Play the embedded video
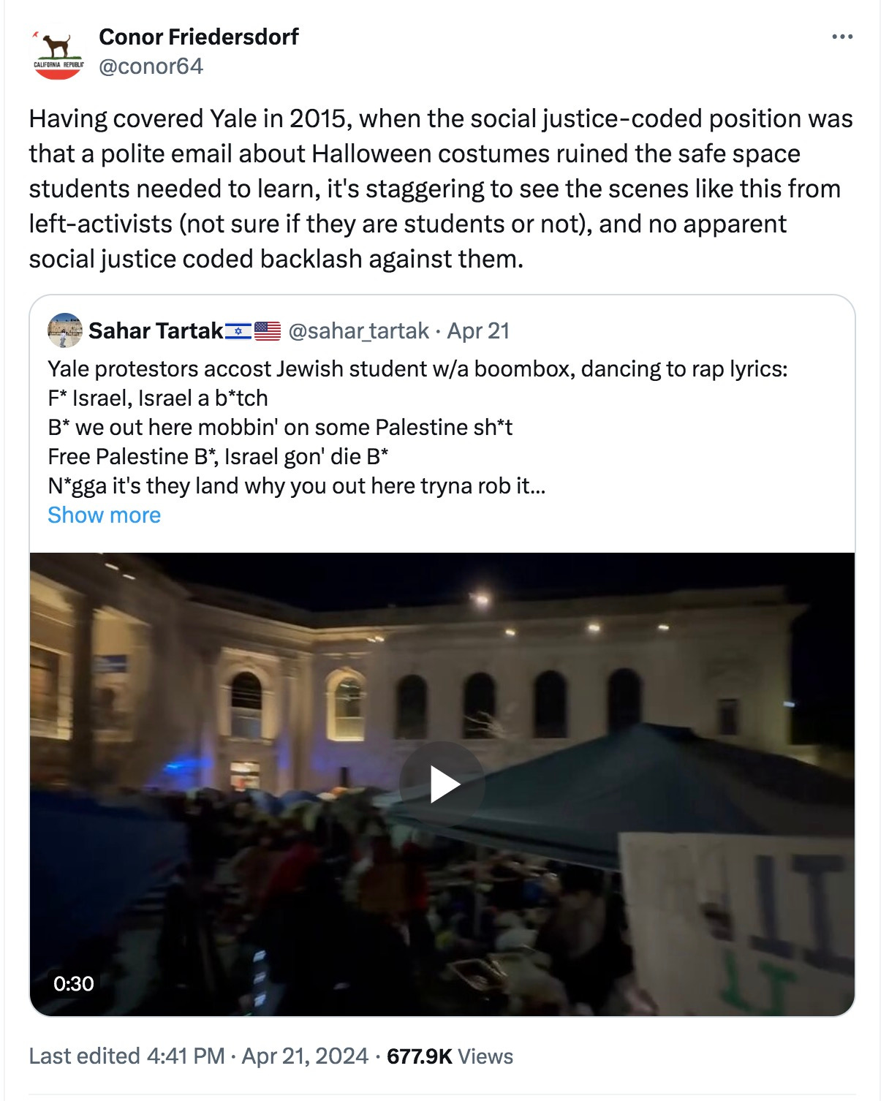The width and height of the screenshot is (889, 1101). coord(442,784)
